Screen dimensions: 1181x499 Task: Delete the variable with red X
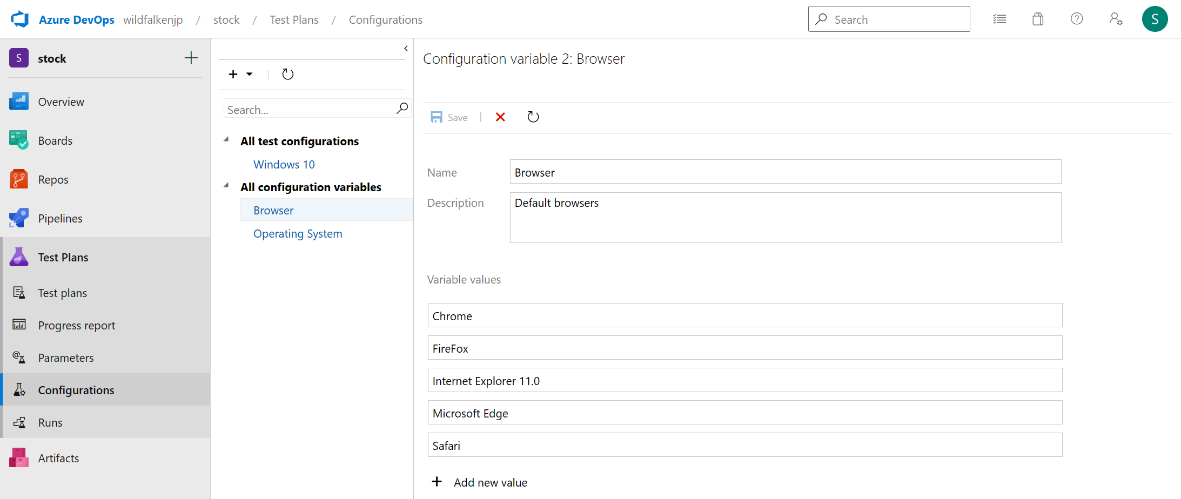[501, 117]
